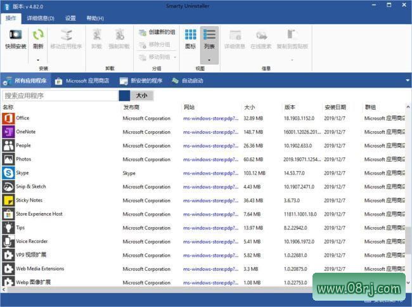412x307 pixels.
Task: Click the v 4.82.0 version label in title bar
Action: (34, 6)
